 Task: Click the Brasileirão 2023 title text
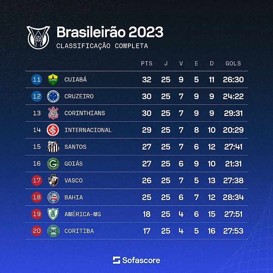[110, 32]
